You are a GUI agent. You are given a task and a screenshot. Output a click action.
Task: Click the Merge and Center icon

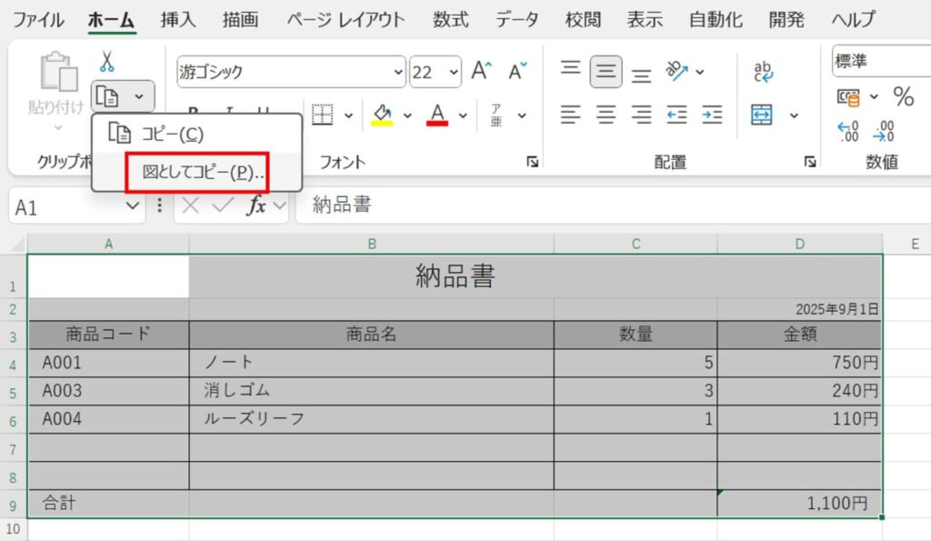click(762, 115)
